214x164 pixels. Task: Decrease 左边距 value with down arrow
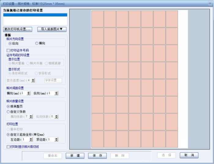[x=31, y=140]
